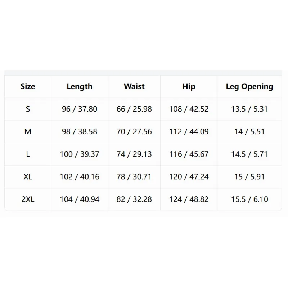Viewport: 288px width, 288px height.
Task: Select the M size row label
Action: [x=28, y=132]
